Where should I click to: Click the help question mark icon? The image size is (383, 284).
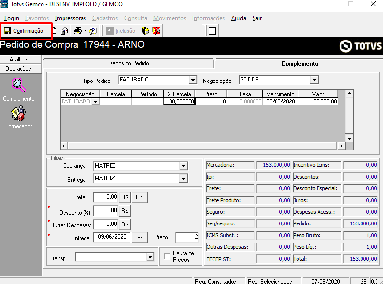(x=93, y=31)
